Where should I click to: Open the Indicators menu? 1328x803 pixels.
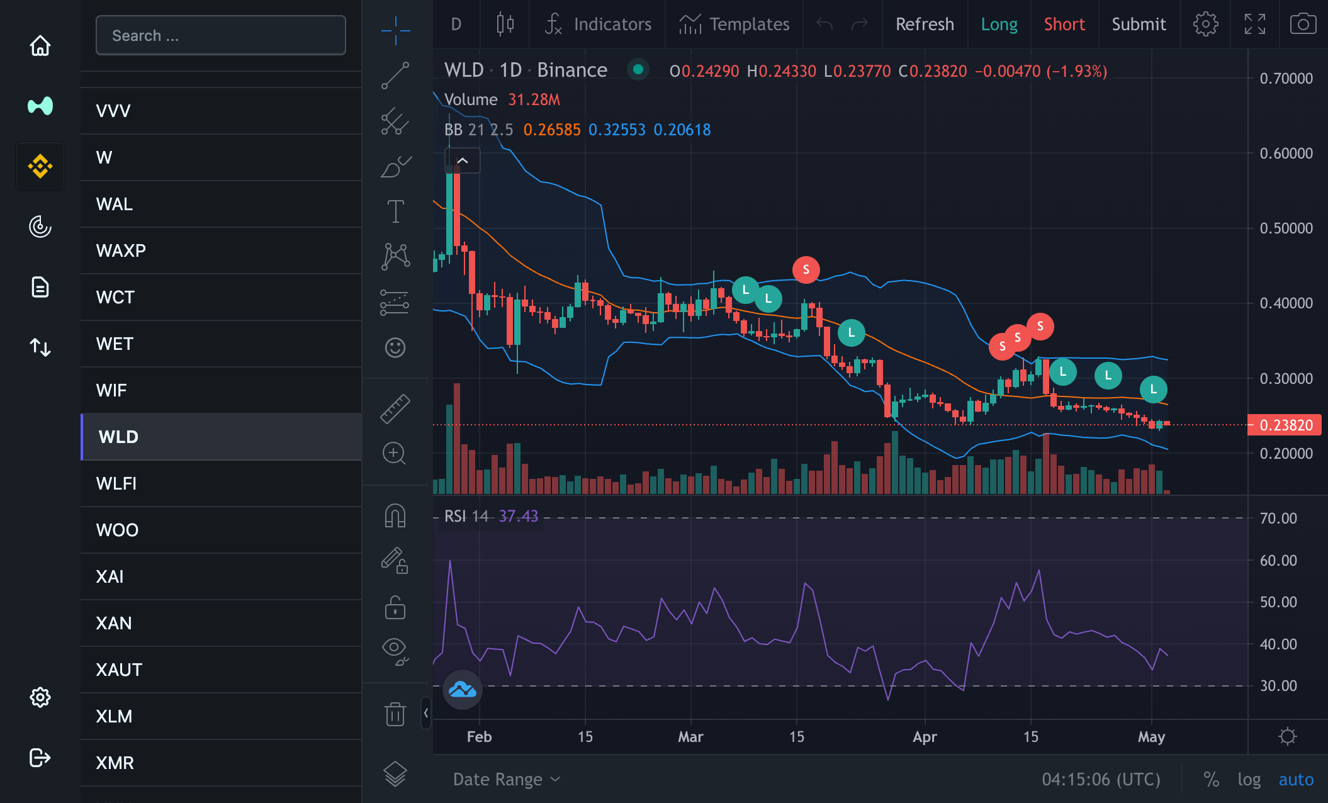tap(598, 24)
